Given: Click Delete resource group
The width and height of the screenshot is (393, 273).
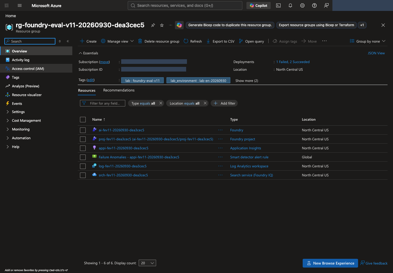Looking at the screenshot, I should point(159,41).
